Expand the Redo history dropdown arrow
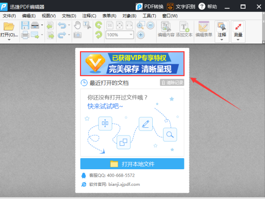265x199 pixels. point(69,35)
